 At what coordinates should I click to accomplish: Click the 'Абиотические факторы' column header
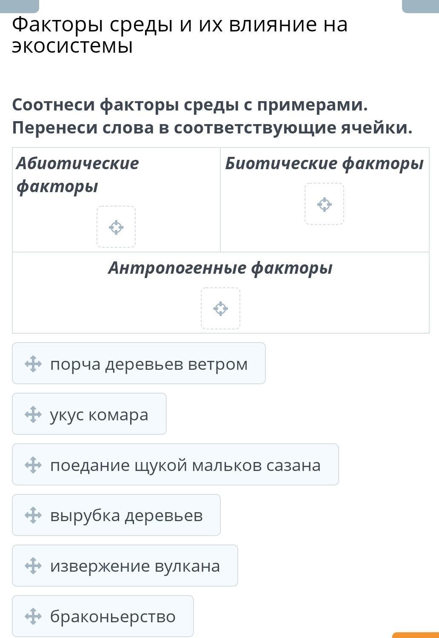pos(77,175)
